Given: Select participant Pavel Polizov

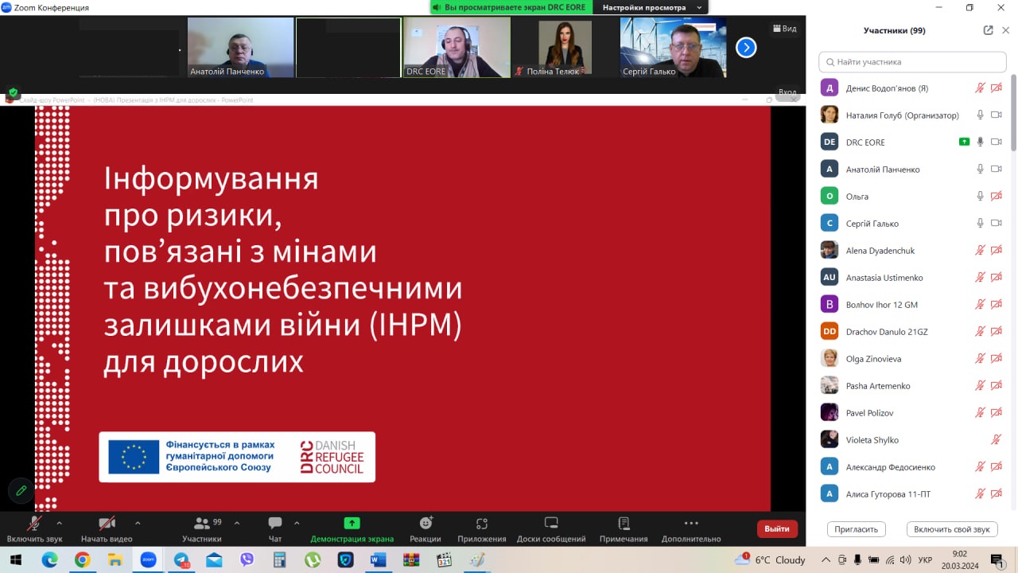Looking at the screenshot, I should point(912,413).
